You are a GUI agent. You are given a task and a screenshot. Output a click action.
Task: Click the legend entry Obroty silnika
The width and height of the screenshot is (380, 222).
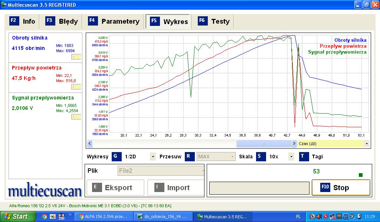point(350,40)
